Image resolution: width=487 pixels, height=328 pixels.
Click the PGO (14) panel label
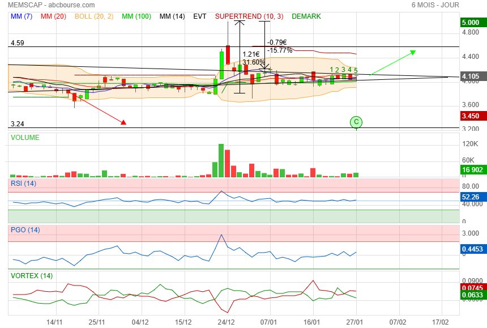[25, 230]
